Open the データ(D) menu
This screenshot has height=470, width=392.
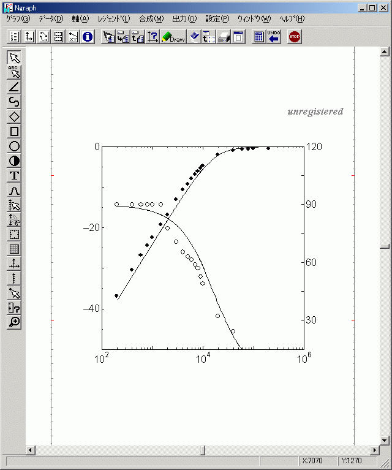click(50, 19)
